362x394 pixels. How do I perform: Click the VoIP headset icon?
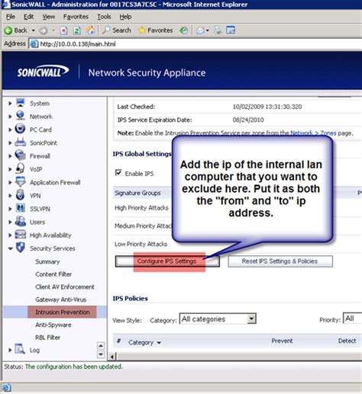point(20,168)
